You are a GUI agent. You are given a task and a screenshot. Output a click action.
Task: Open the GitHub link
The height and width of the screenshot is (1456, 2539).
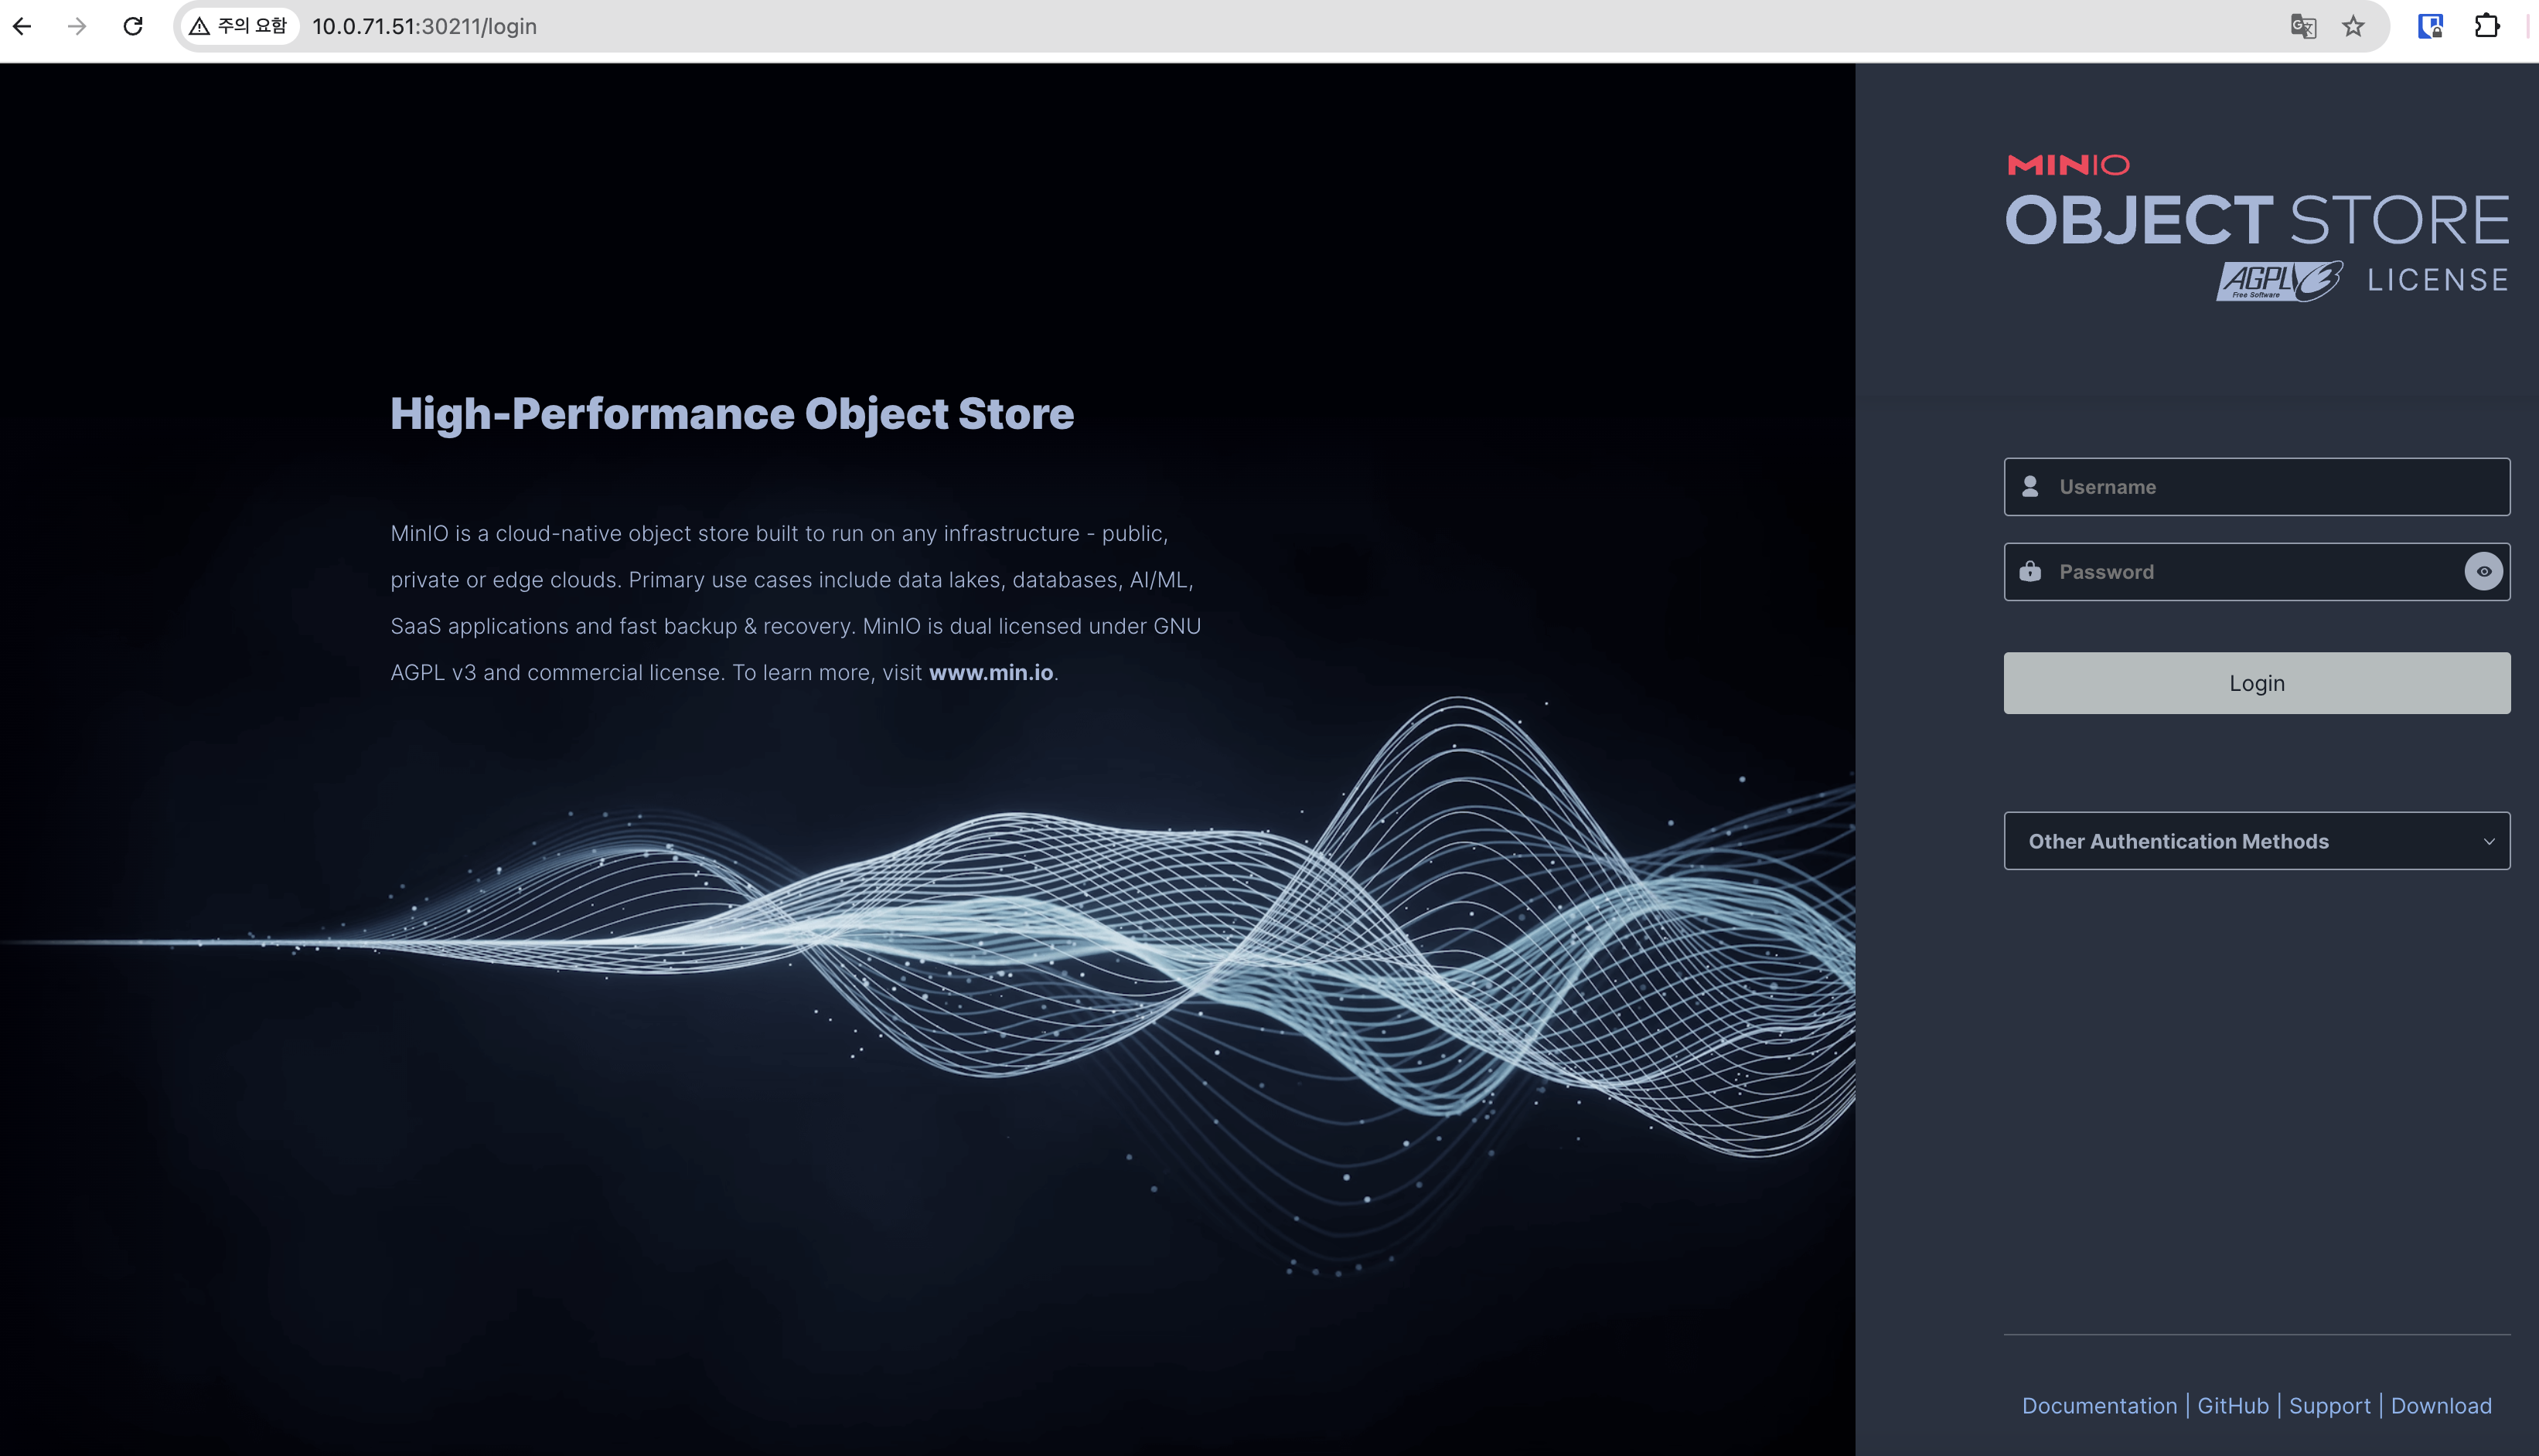(x=2232, y=1405)
